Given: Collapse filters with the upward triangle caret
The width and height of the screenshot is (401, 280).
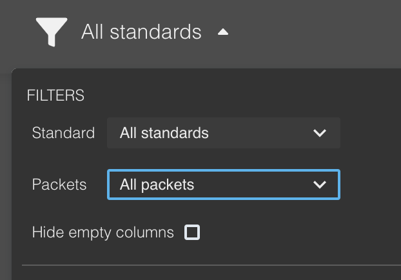Looking at the screenshot, I should click(223, 32).
